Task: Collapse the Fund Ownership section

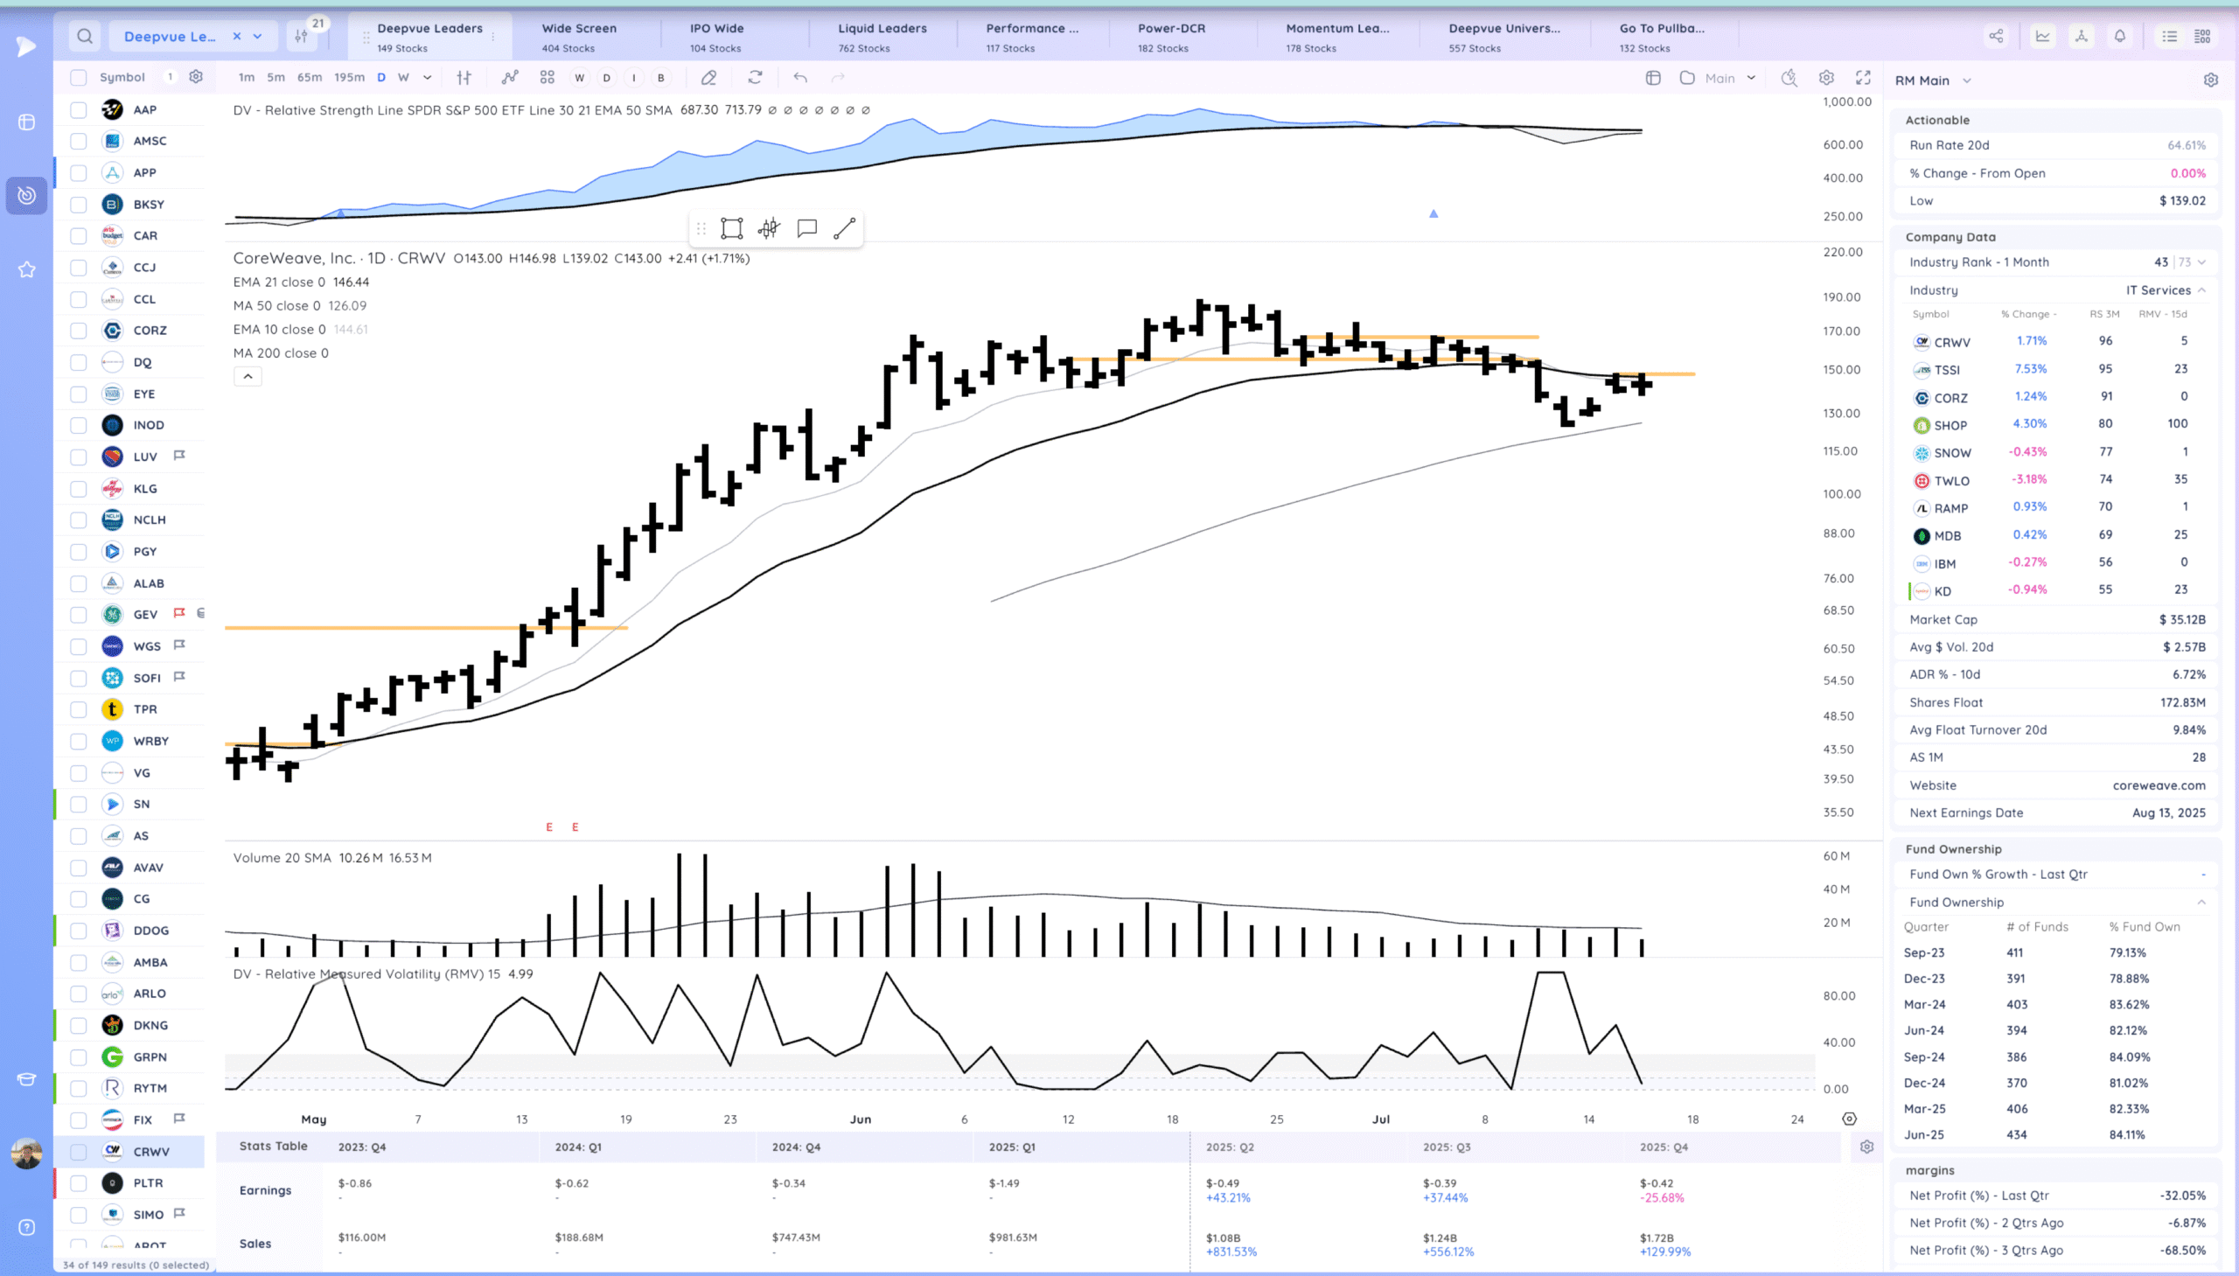Action: pyautogui.click(x=2201, y=902)
